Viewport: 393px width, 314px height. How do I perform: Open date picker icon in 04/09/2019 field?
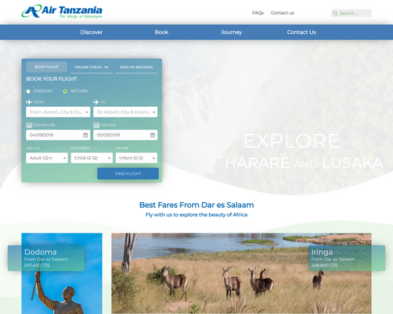(85, 135)
